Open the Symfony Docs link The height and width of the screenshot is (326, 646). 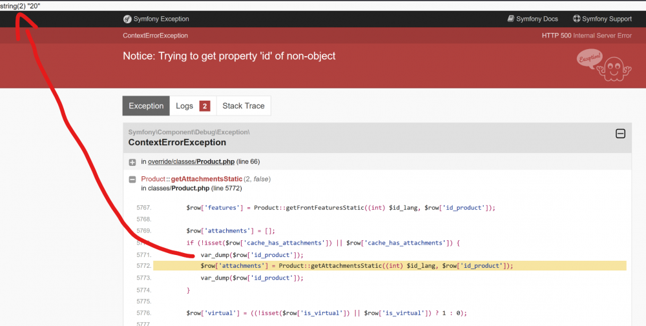click(x=533, y=19)
